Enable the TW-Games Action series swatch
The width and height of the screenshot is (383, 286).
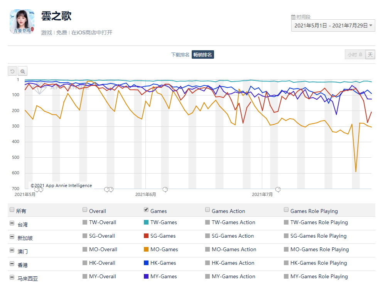pyautogui.click(x=208, y=222)
